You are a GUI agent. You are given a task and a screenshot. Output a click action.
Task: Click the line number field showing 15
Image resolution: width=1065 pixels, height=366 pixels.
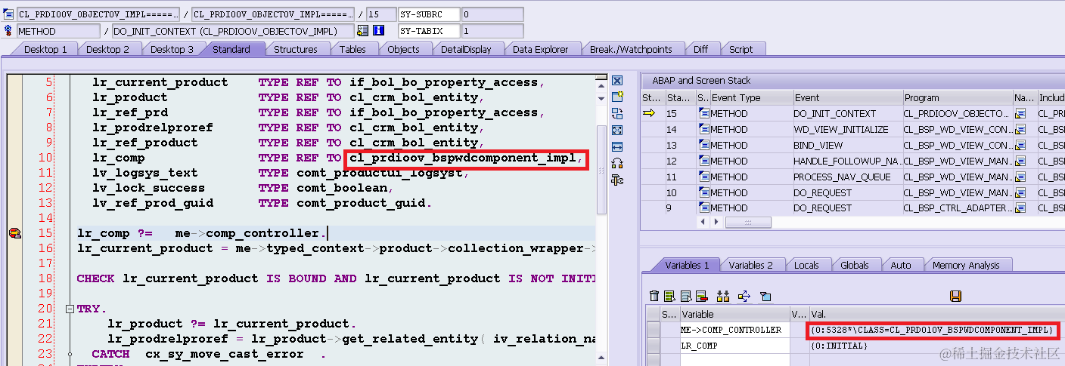tap(382, 14)
